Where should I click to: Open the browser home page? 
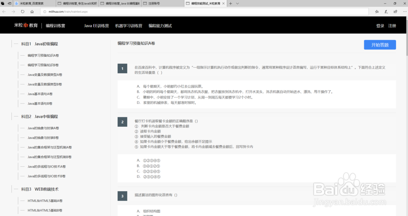[x=32, y=11]
